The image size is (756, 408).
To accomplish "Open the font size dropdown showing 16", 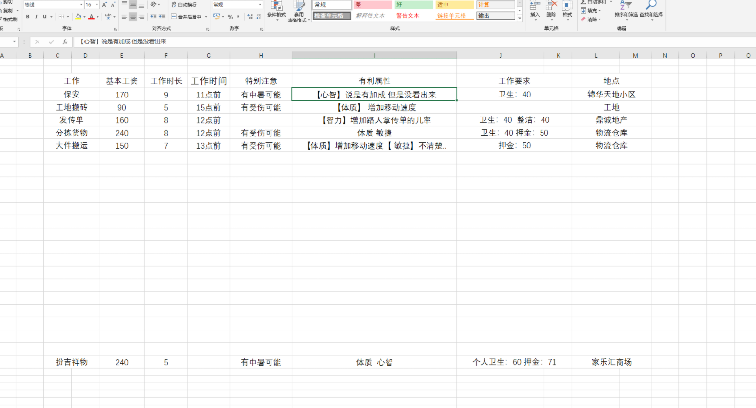I will (97, 5).
